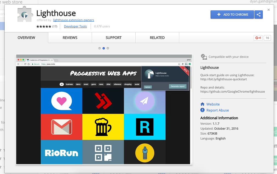This screenshot has width=277, height=174.
Task: Click the Gmail envelope tile
Action: 61,127
